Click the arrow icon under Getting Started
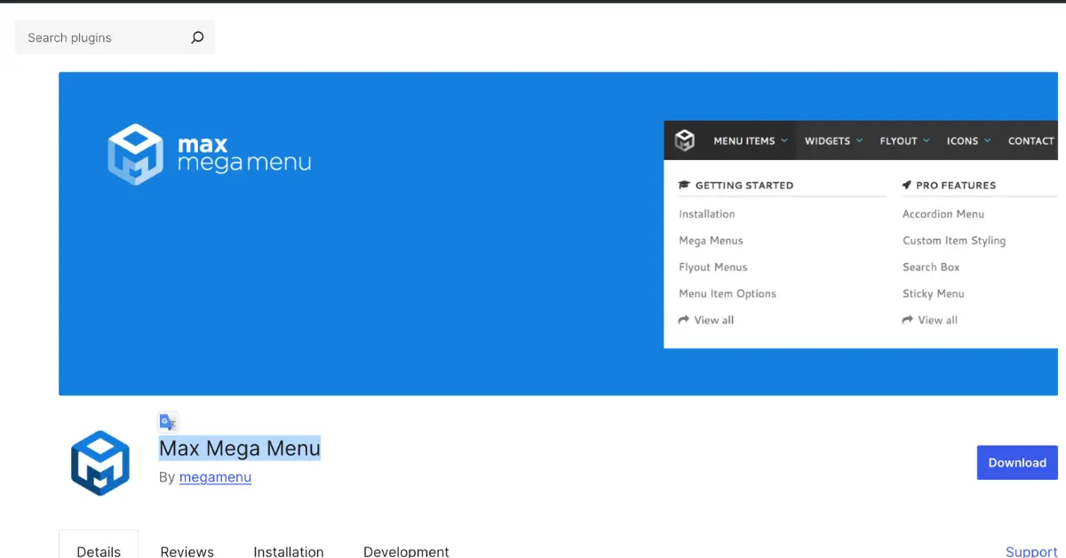1066x558 pixels. 684,320
